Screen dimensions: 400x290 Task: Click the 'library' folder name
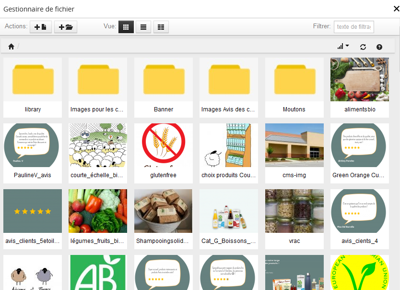coord(33,109)
